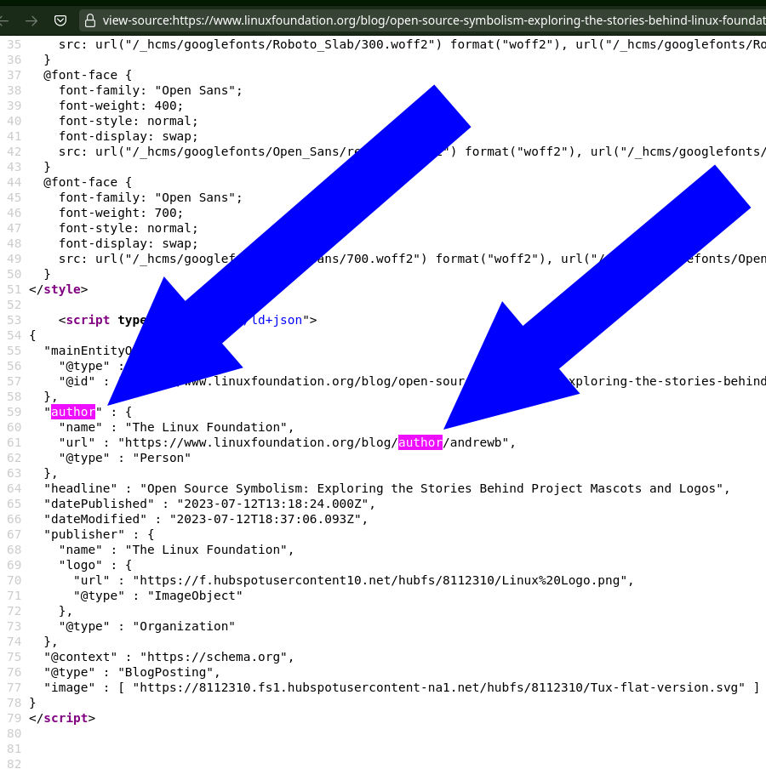Screen dimensions: 766x769
Task: Click the lock site security icon
Action: 90,20
